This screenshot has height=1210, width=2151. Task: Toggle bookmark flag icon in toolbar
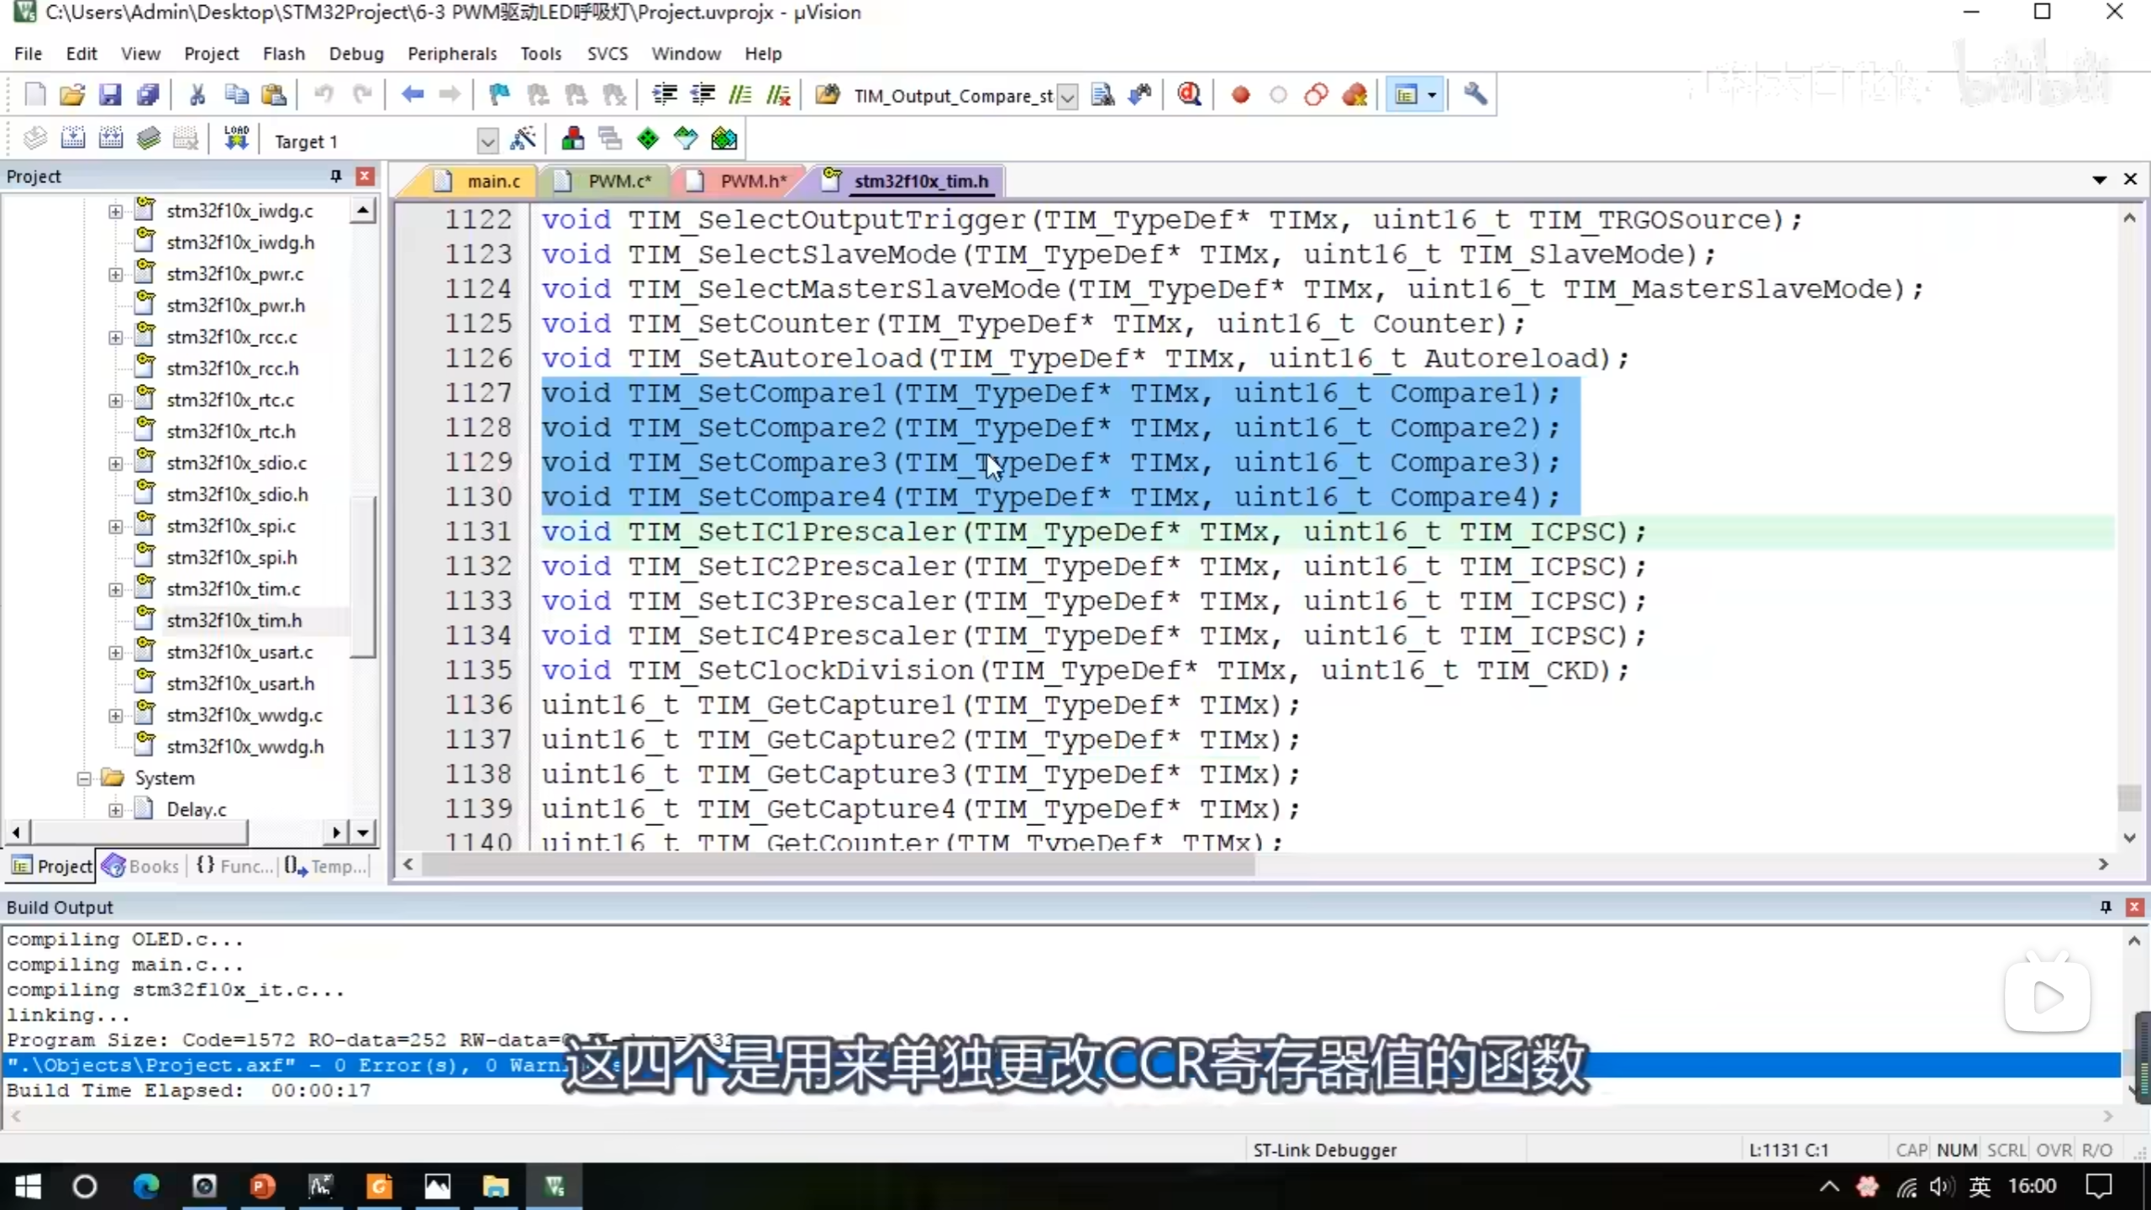coord(499,95)
